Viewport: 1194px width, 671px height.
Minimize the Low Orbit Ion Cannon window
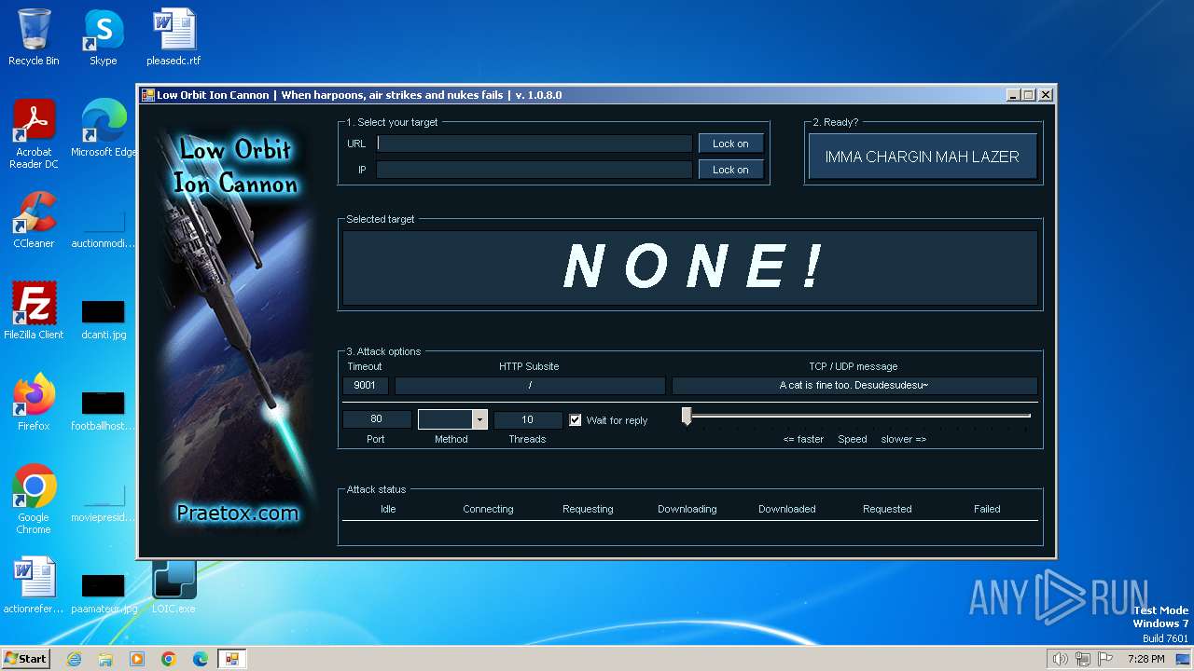[x=1013, y=95]
